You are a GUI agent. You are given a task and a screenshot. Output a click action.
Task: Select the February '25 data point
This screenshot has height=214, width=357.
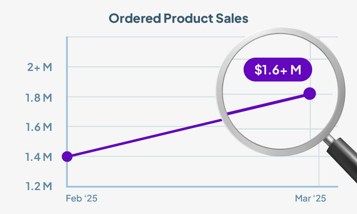pyautogui.click(x=67, y=156)
